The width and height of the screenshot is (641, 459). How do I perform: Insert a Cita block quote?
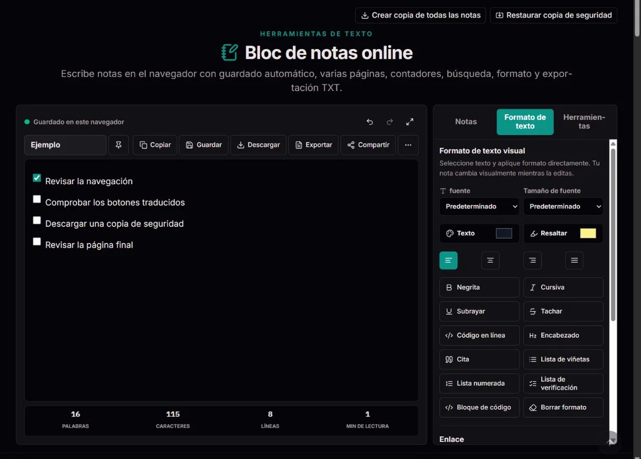(479, 359)
